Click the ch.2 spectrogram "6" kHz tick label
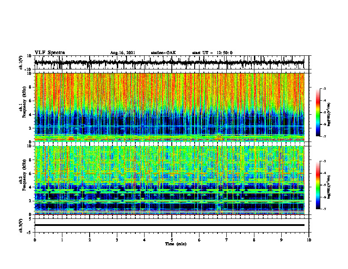Viewport: 348px width, 269px height. [30, 174]
